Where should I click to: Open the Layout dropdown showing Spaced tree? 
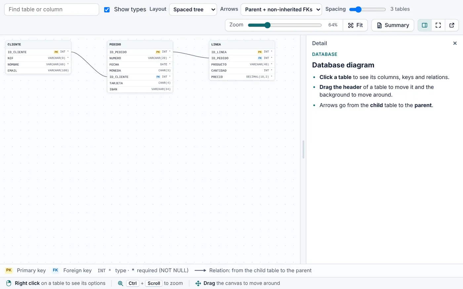pos(193,10)
